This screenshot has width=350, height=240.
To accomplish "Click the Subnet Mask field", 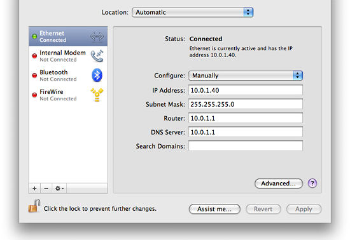I will [246, 104].
